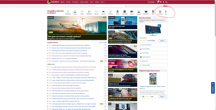216x110 pixels.
Task: Click the Dell P3421W monitor image
Action: tap(153, 30)
